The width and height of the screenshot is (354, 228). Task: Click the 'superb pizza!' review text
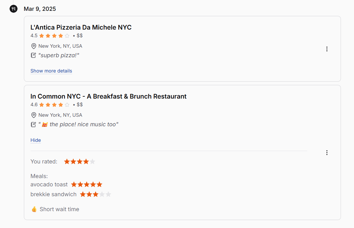pos(59,55)
